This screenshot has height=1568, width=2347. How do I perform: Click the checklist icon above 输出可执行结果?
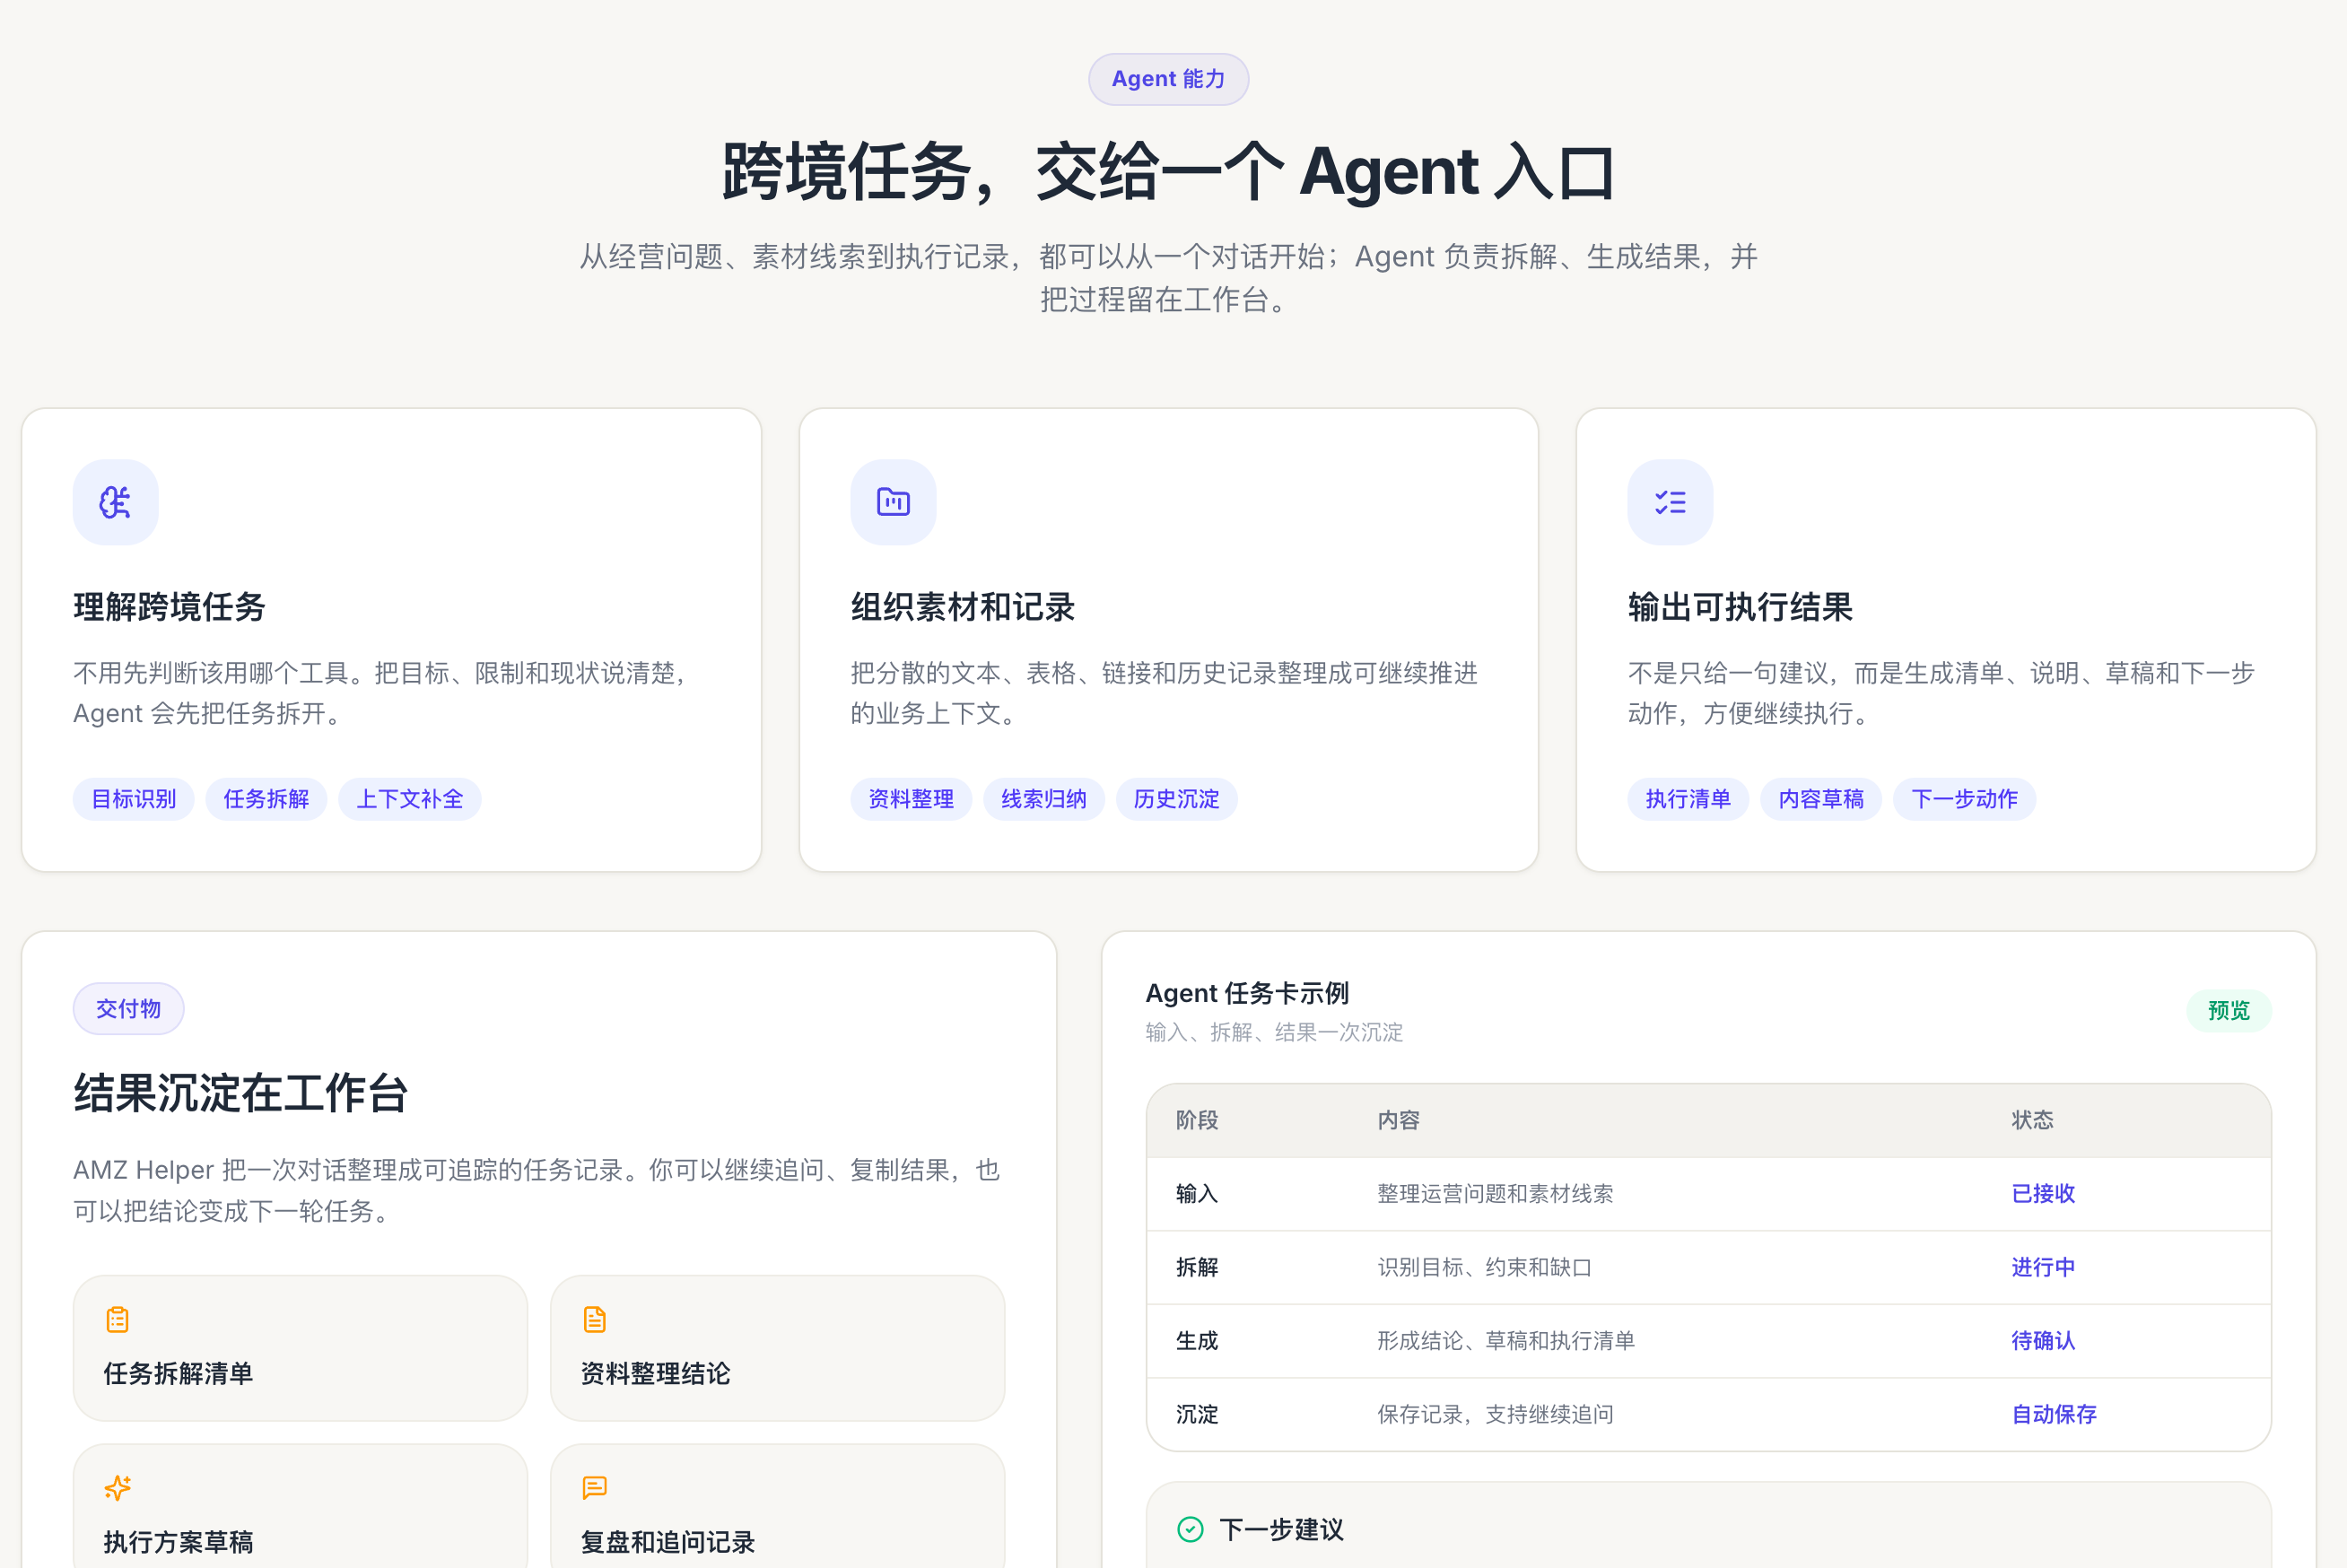1670,502
